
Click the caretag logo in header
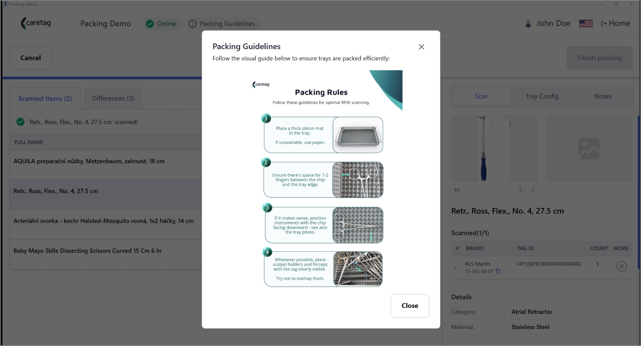(36, 23)
